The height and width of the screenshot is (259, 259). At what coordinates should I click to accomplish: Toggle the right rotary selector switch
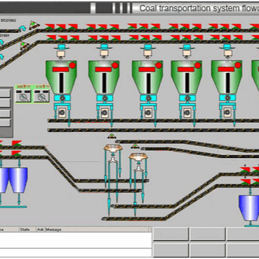click(x=41, y=96)
